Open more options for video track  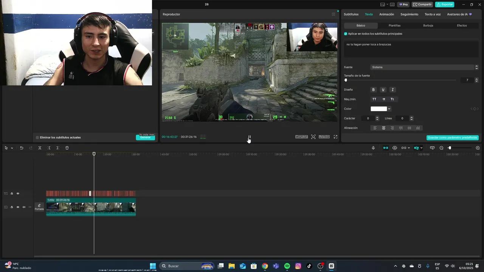[x=30, y=207]
